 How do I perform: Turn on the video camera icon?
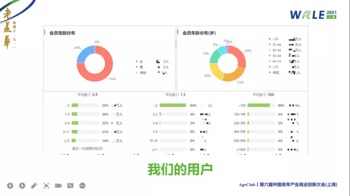click(58, 186)
